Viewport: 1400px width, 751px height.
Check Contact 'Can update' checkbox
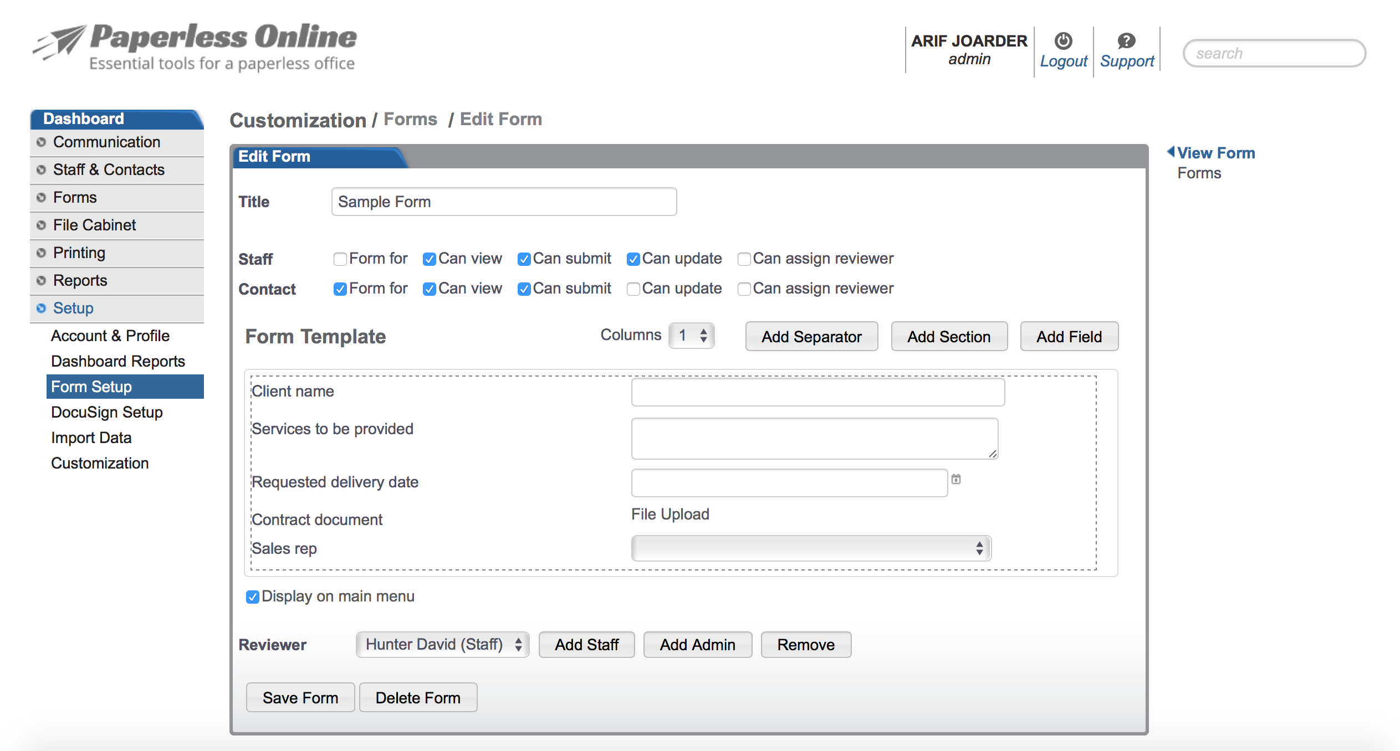(633, 289)
